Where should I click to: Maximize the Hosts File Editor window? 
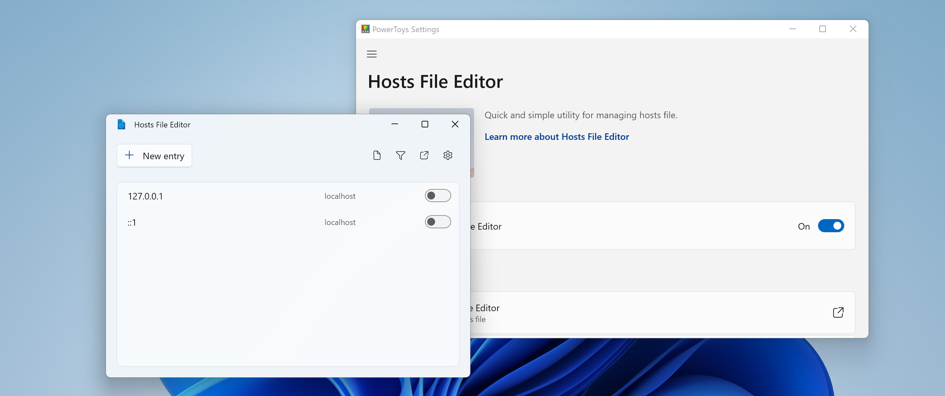point(425,124)
